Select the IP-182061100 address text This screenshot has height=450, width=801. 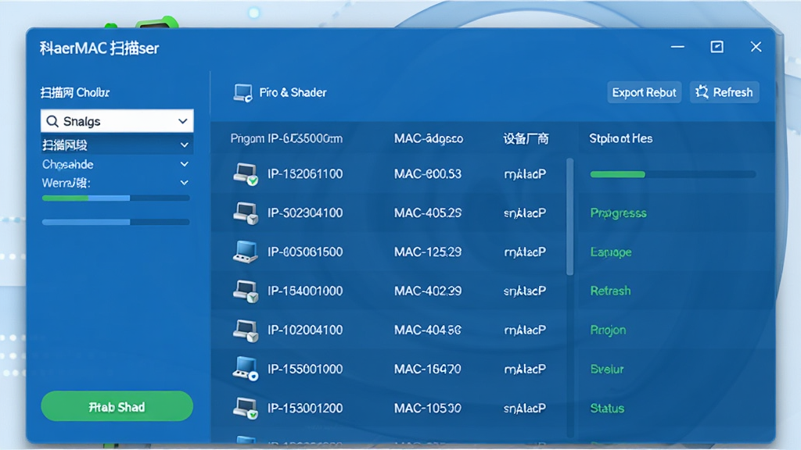305,174
